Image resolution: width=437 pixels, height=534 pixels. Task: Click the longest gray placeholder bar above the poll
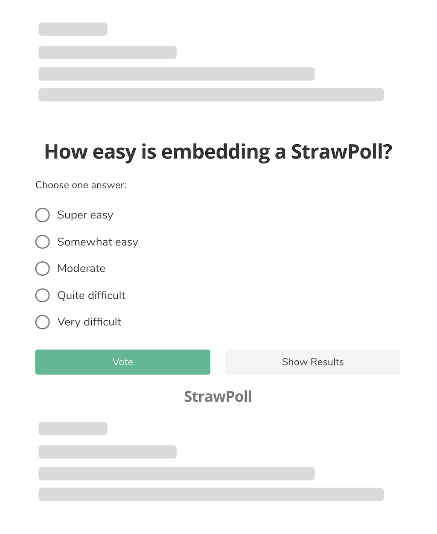pyautogui.click(x=211, y=95)
